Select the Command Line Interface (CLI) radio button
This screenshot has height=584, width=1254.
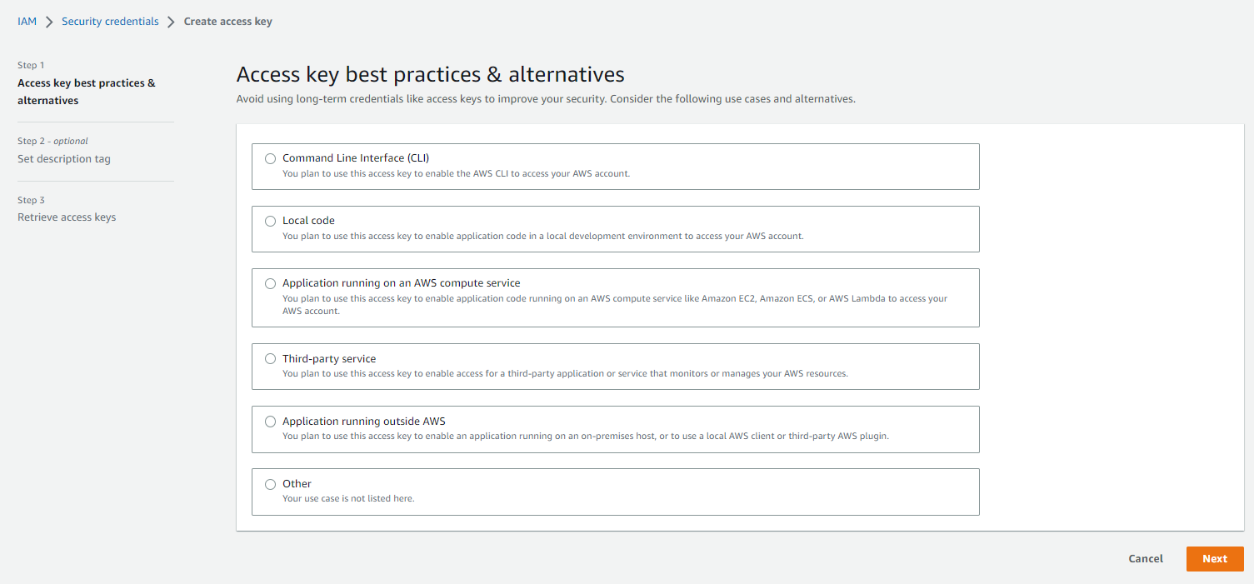click(x=270, y=158)
